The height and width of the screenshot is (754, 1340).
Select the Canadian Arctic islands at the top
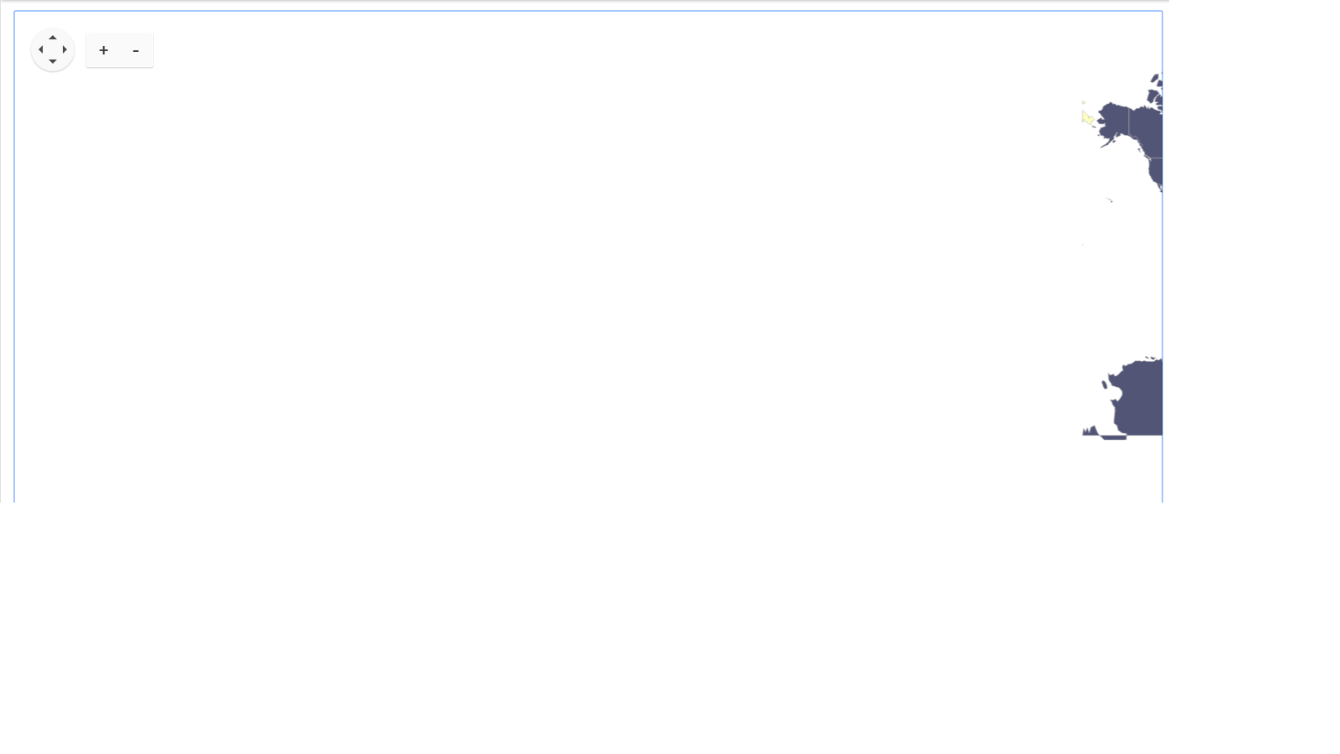tap(1155, 89)
